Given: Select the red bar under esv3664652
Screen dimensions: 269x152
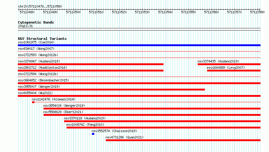Looking at the screenshot, I should [x=139, y=83].
